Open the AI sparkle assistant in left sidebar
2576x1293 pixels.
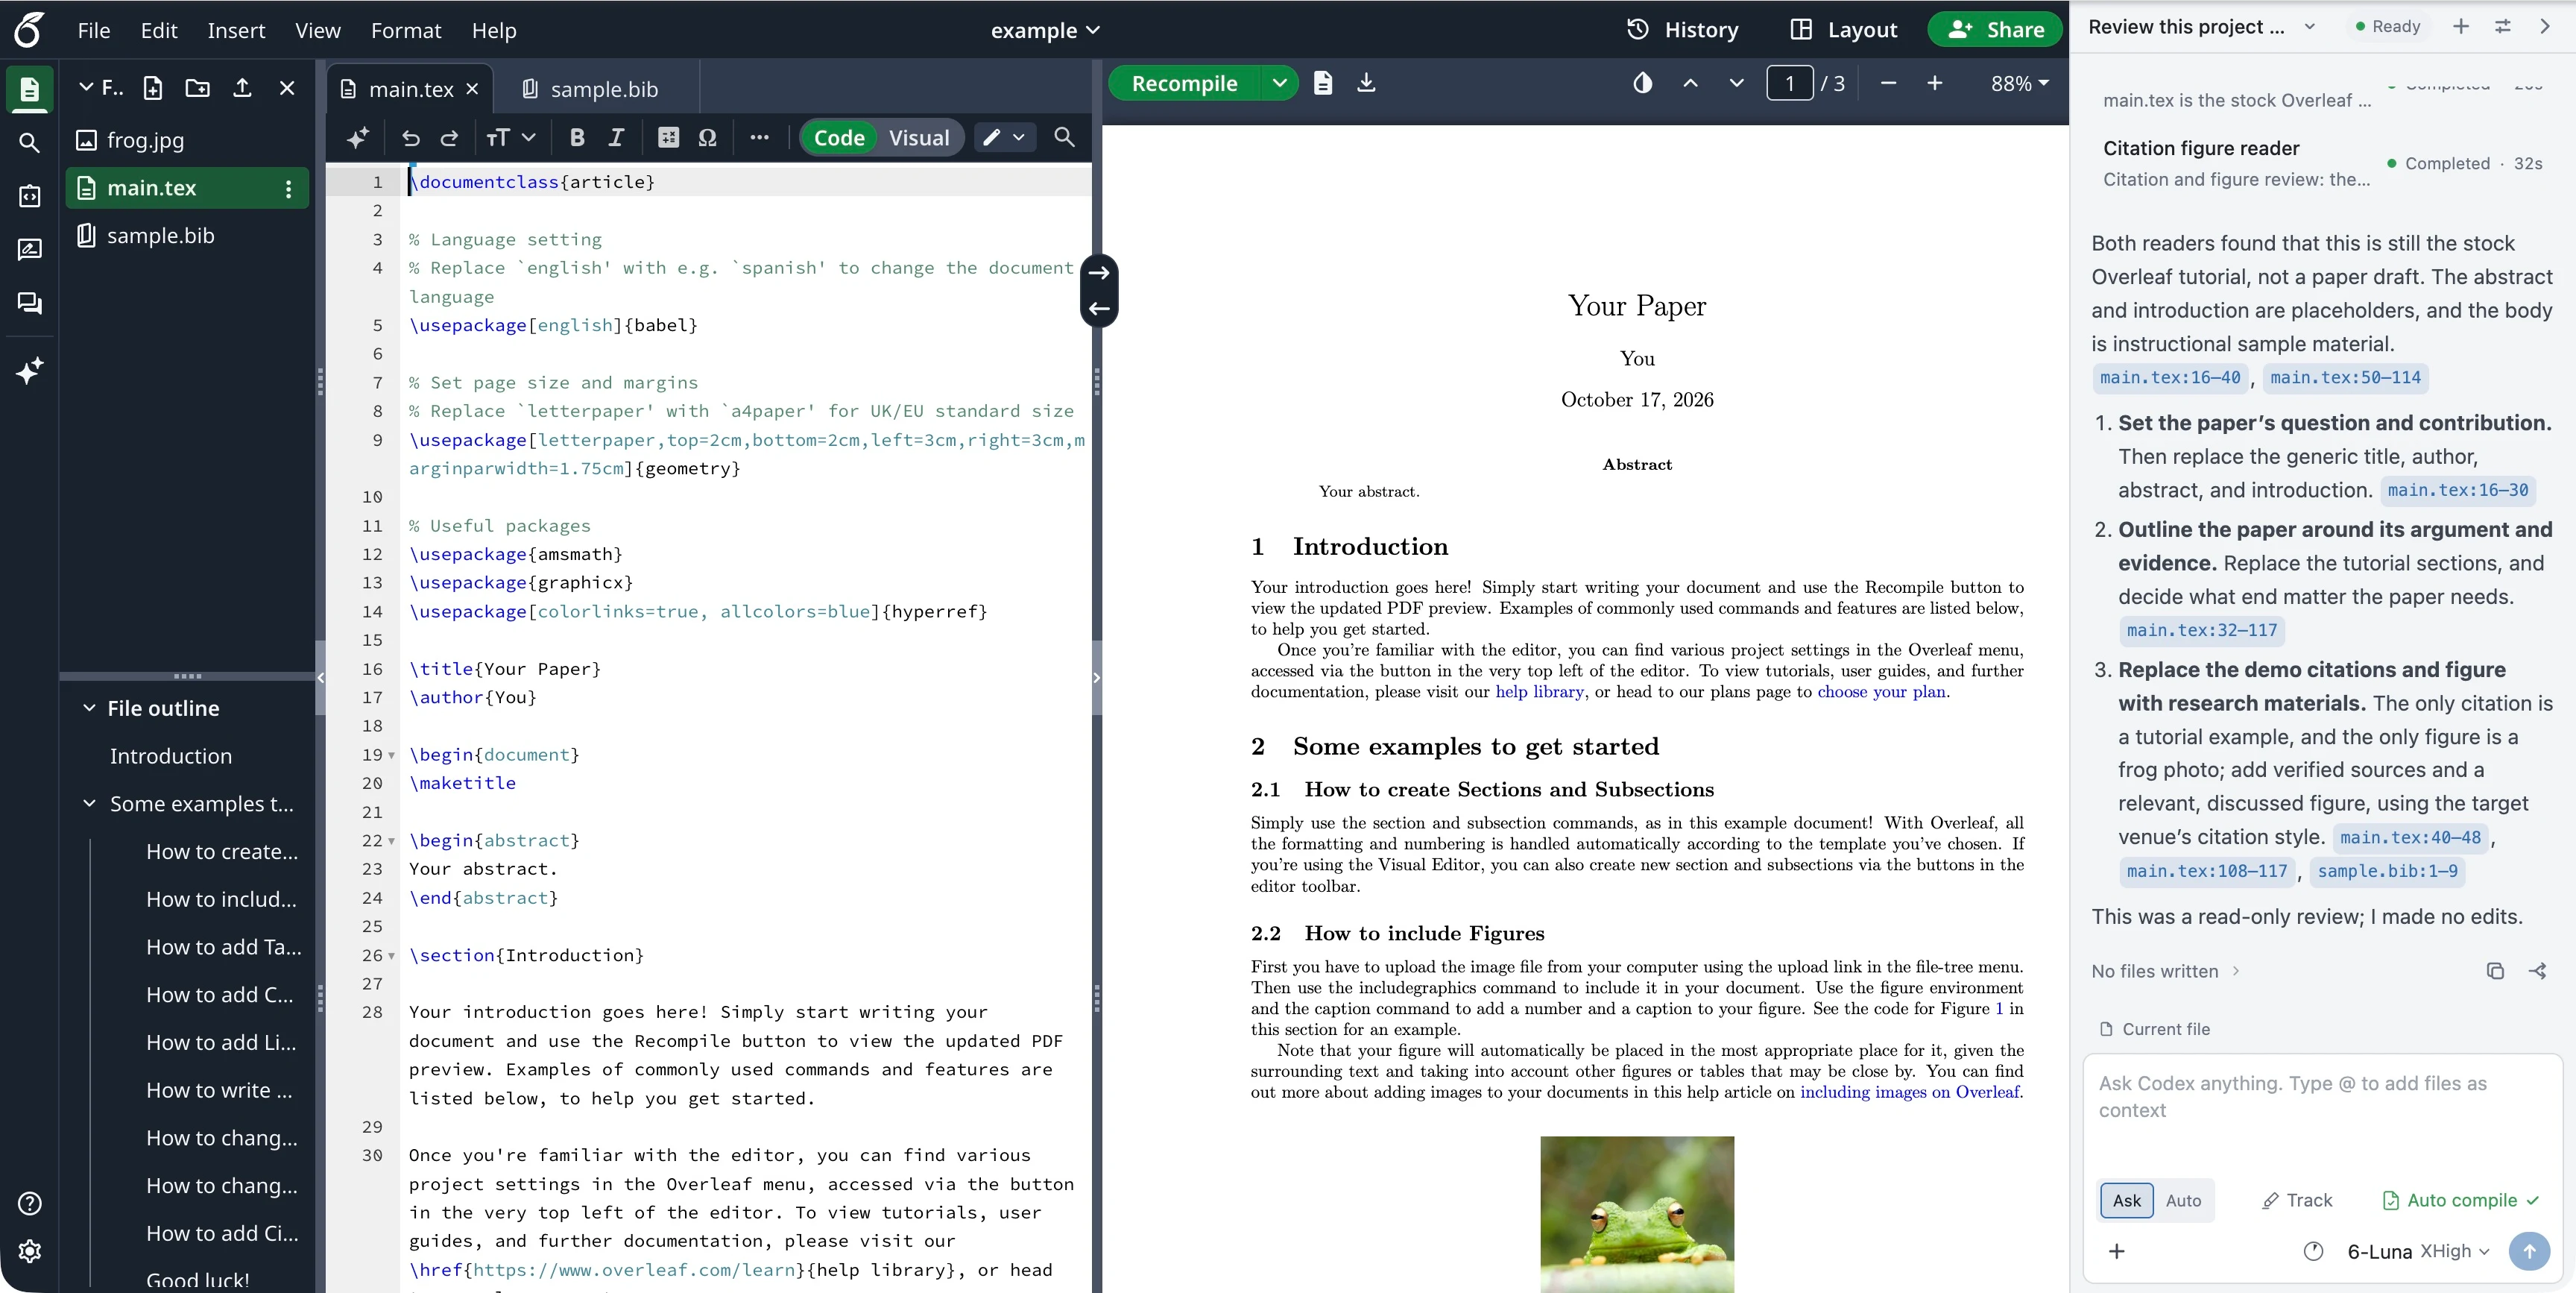30,371
